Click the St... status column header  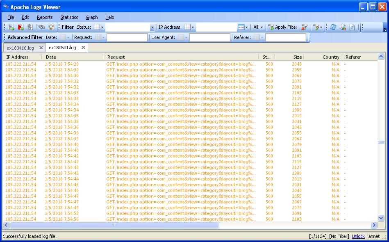tap(267, 57)
